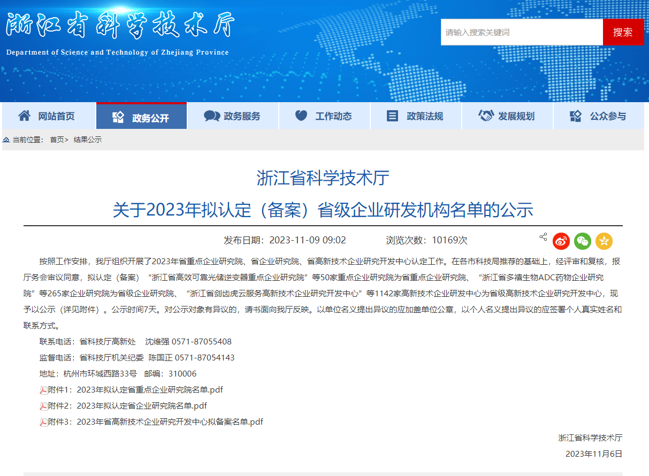Click the home icon in the breadcrumb bar
This screenshot has width=649, height=476.
(5, 140)
